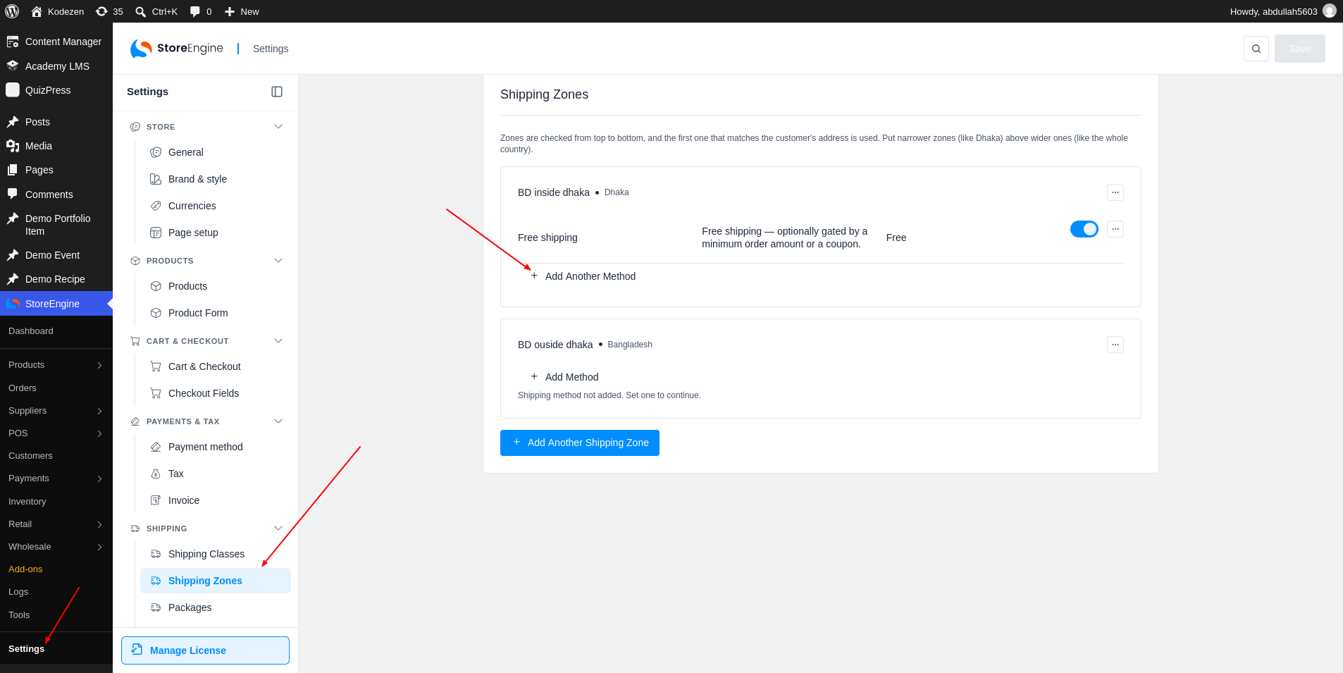
Task: Click the Academy LMS menu icon
Action: click(13, 66)
